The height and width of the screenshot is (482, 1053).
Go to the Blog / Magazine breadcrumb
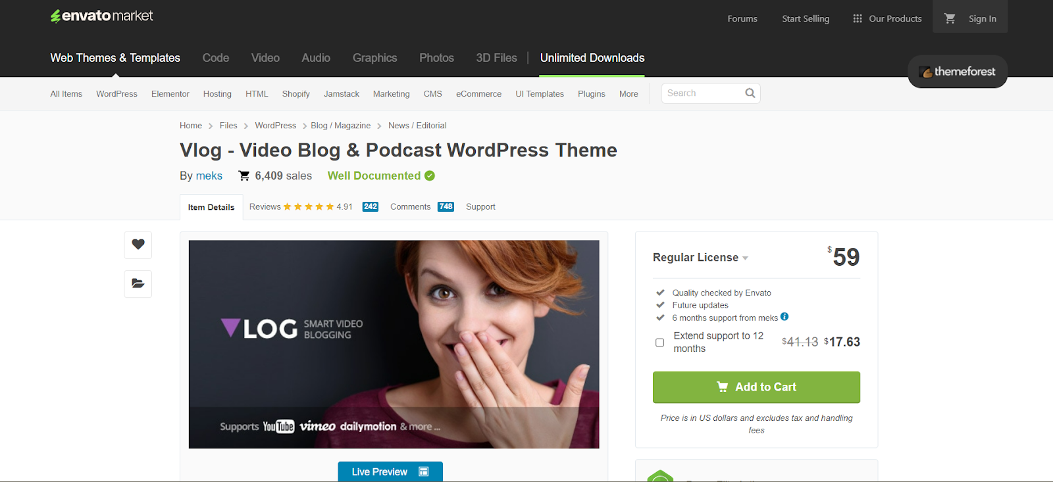point(340,126)
